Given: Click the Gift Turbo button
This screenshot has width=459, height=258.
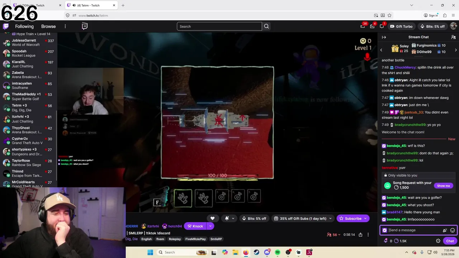Looking at the screenshot, I should point(401,26).
